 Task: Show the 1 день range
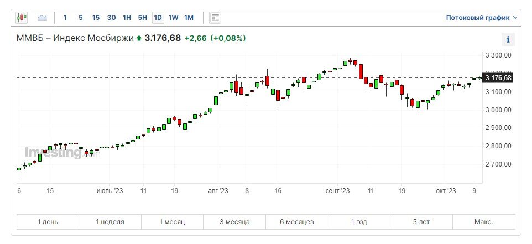click(48, 222)
